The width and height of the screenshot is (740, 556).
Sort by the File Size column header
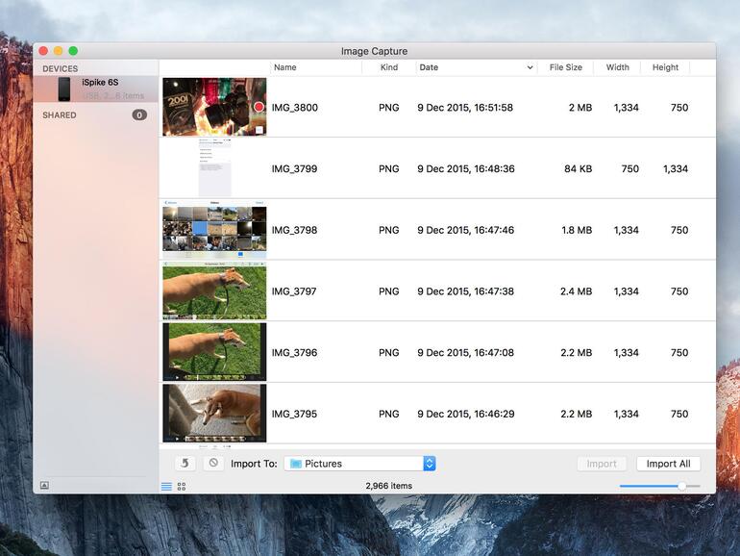565,67
